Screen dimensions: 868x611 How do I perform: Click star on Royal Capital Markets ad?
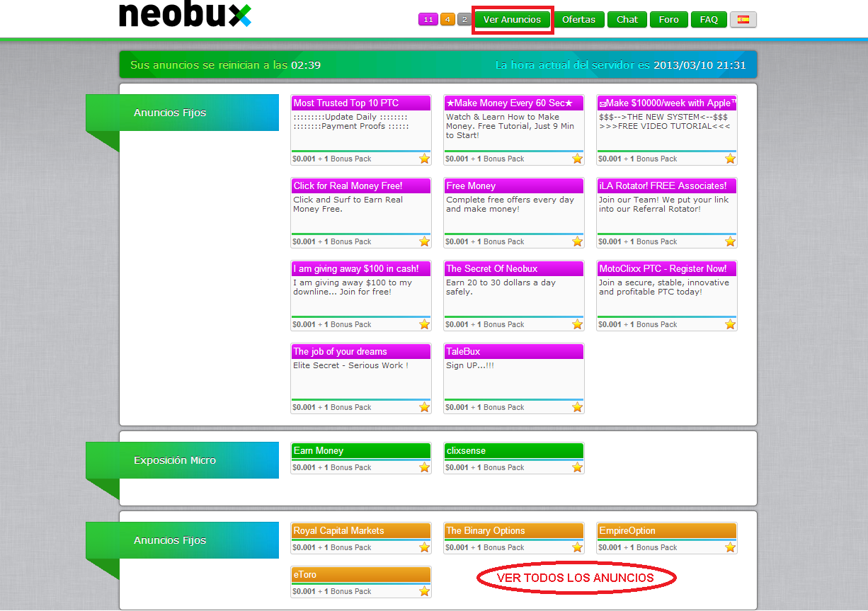[x=424, y=547]
